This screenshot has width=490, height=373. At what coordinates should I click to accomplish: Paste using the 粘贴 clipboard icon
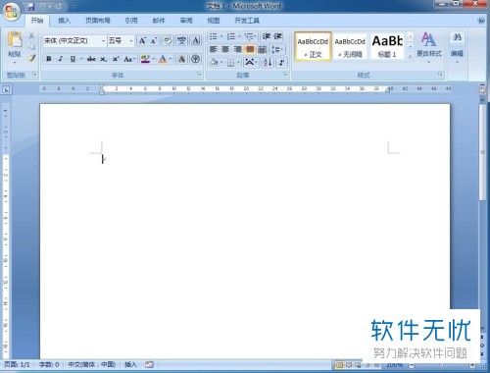(x=15, y=39)
